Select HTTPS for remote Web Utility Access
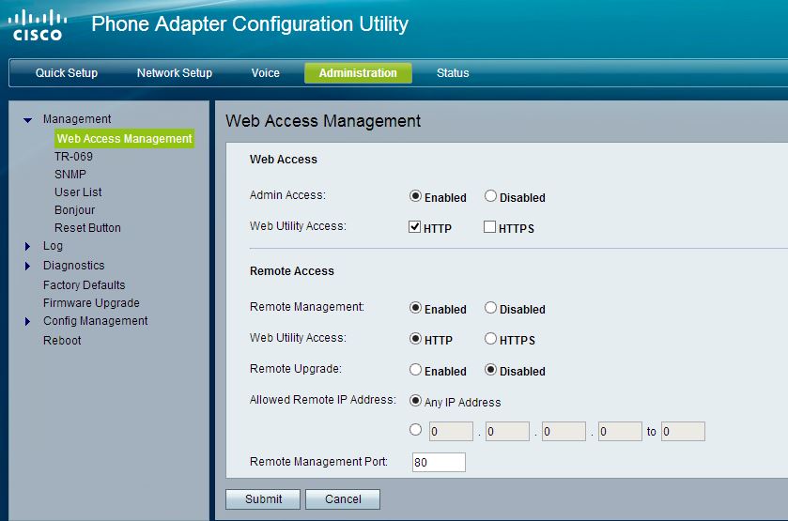 tap(490, 339)
